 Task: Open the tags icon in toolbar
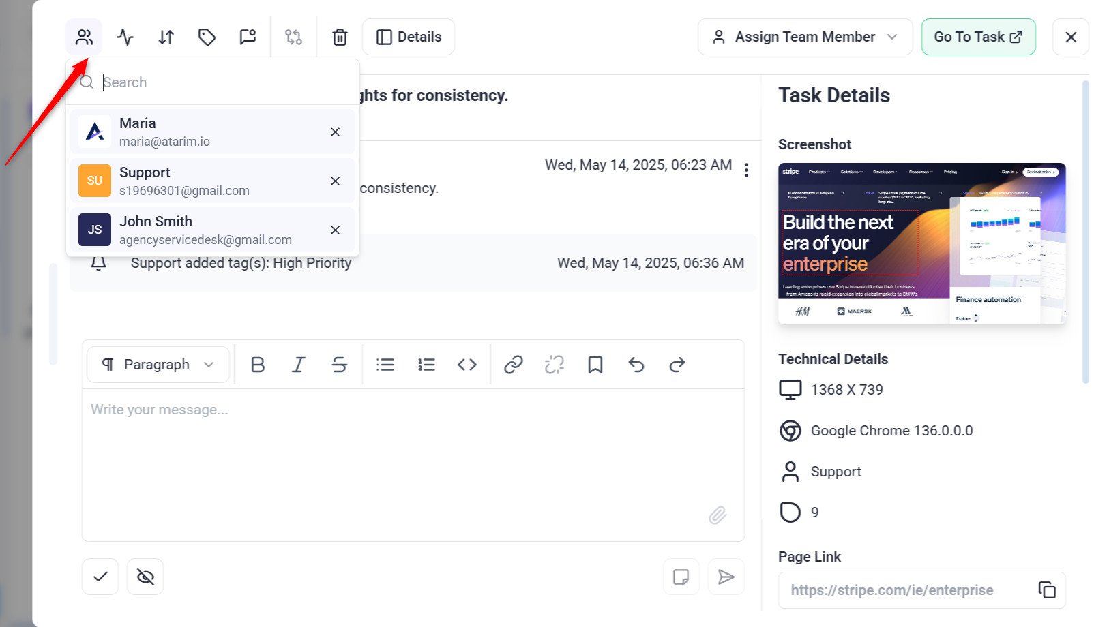[x=207, y=37]
